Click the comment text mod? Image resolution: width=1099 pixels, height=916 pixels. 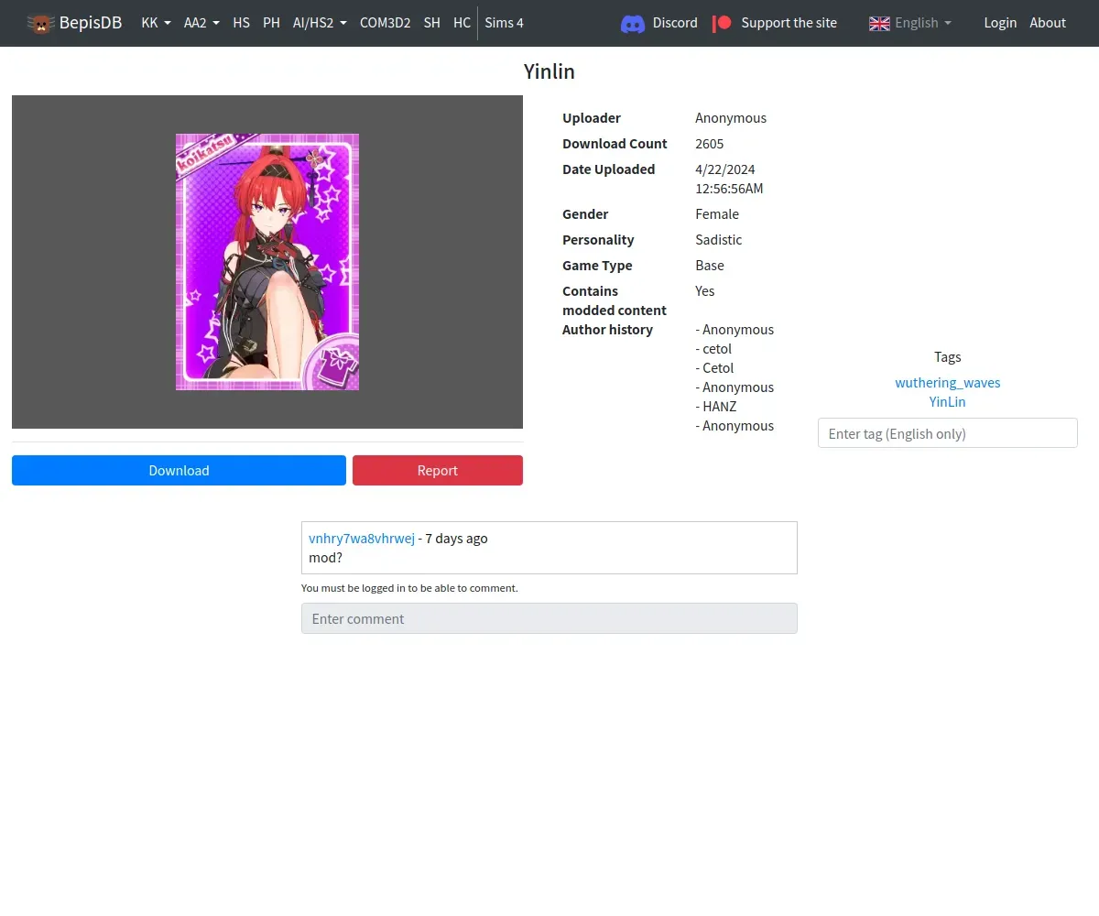pyautogui.click(x=326, y=557)
